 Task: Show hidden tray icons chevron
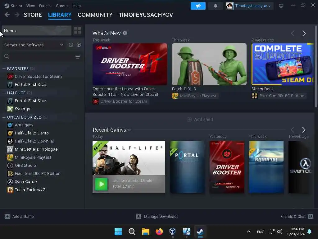coord(249,232)
